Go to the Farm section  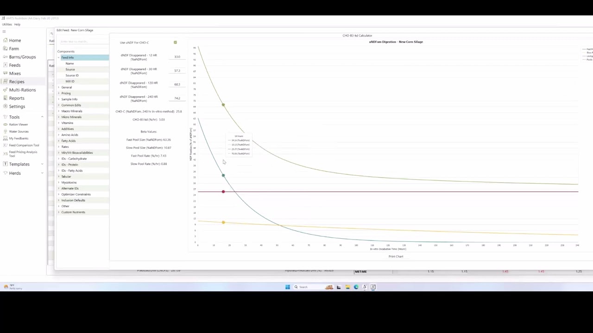click(x=14, y=49)
